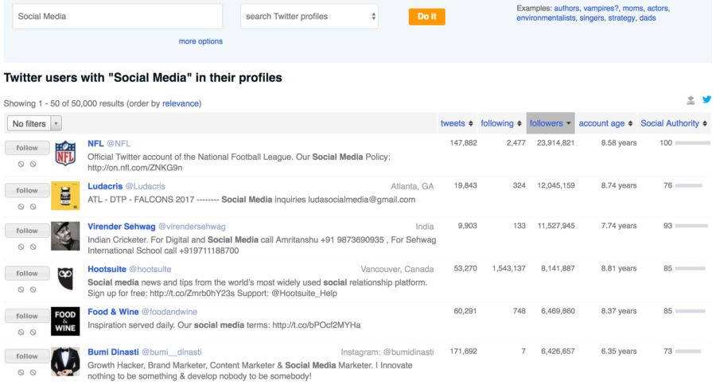Follow Food & Wine
Screen dimensions: 716x385
coord(27,316)
